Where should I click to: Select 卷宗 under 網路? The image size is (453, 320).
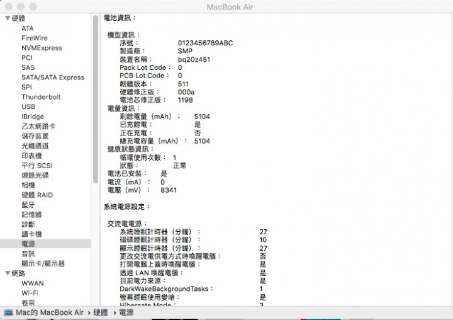(28, 303)
